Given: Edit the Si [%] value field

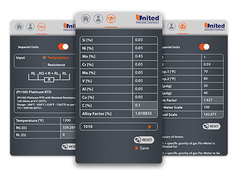Looking at the screenshot, I should 145,40.
